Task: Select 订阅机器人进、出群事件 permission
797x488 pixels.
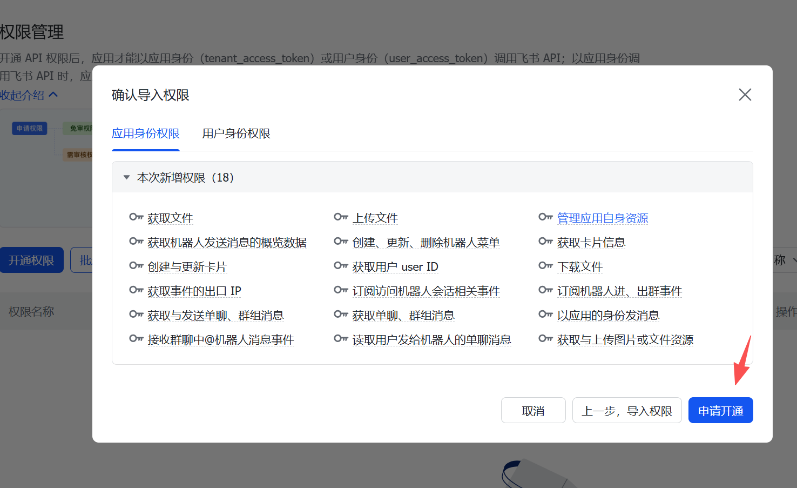Action: coord(620,291)
